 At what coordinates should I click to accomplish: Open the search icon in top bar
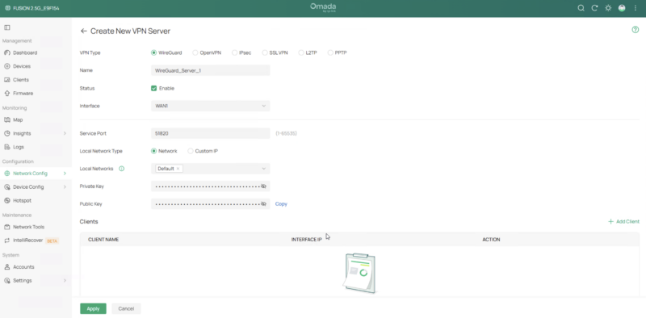click(x=581, y=8)
